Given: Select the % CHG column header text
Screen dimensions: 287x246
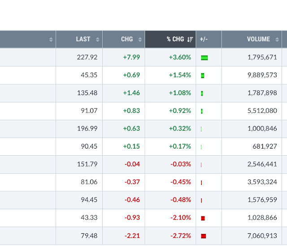Looking at the screenshot, I should 175,39.
